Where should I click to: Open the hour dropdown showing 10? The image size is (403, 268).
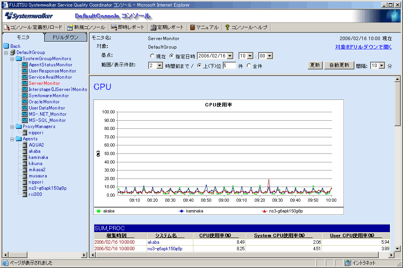point(250,56)
